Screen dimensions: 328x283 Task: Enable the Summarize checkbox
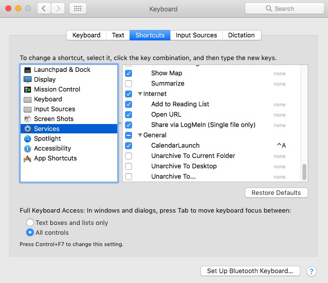pos(129,84)
